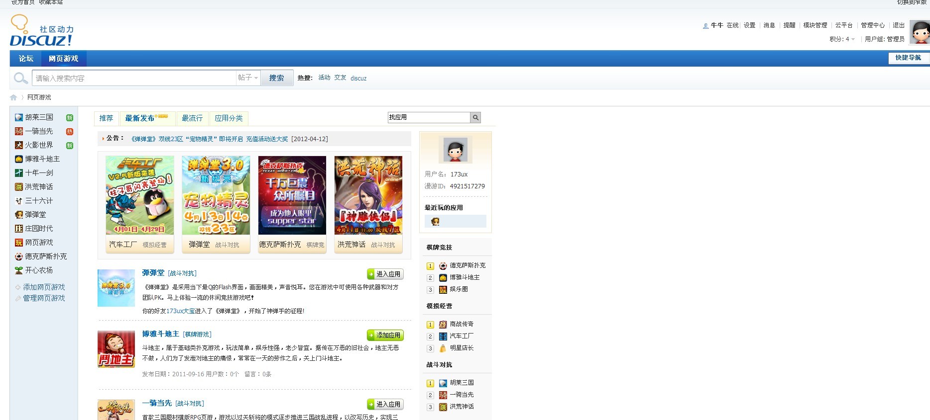Open 开心农场 icon in left sidebar
This screenshot has height=420, width=930.
click(x=19, y=270)
